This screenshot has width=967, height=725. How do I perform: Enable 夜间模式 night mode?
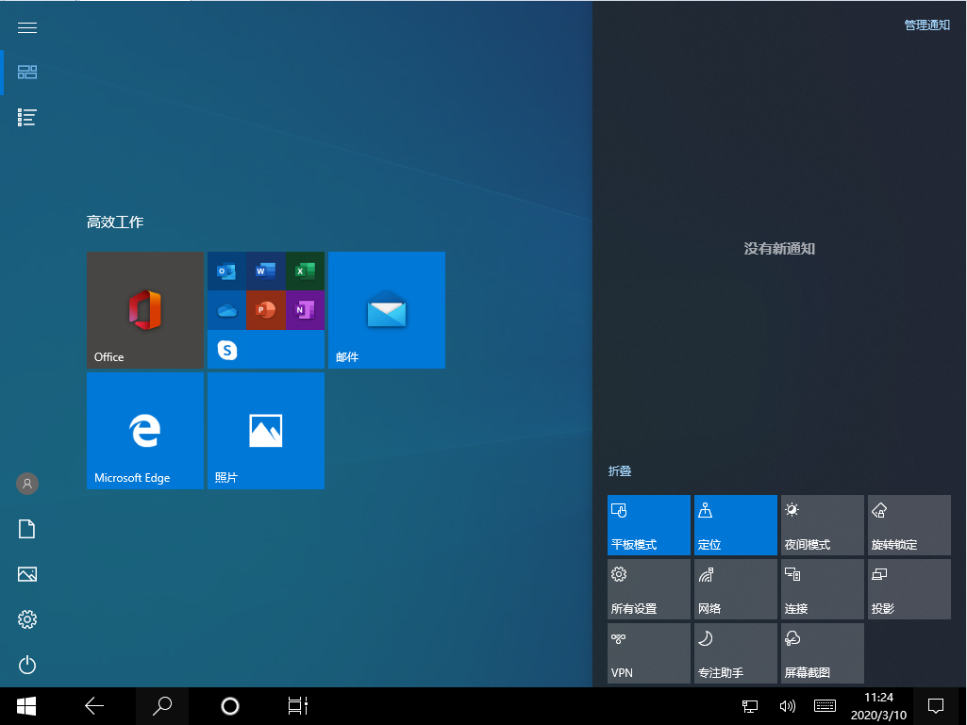(822, 525)
